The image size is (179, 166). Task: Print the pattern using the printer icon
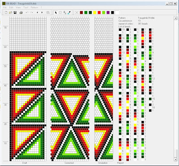pos(21,12)
